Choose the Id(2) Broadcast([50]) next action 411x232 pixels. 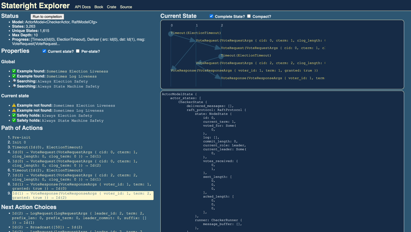pos(47,227)
